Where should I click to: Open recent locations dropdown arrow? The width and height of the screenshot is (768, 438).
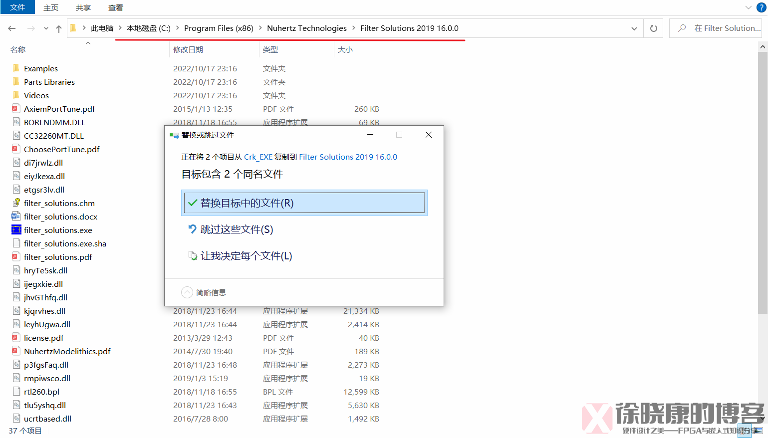[46, 28]
